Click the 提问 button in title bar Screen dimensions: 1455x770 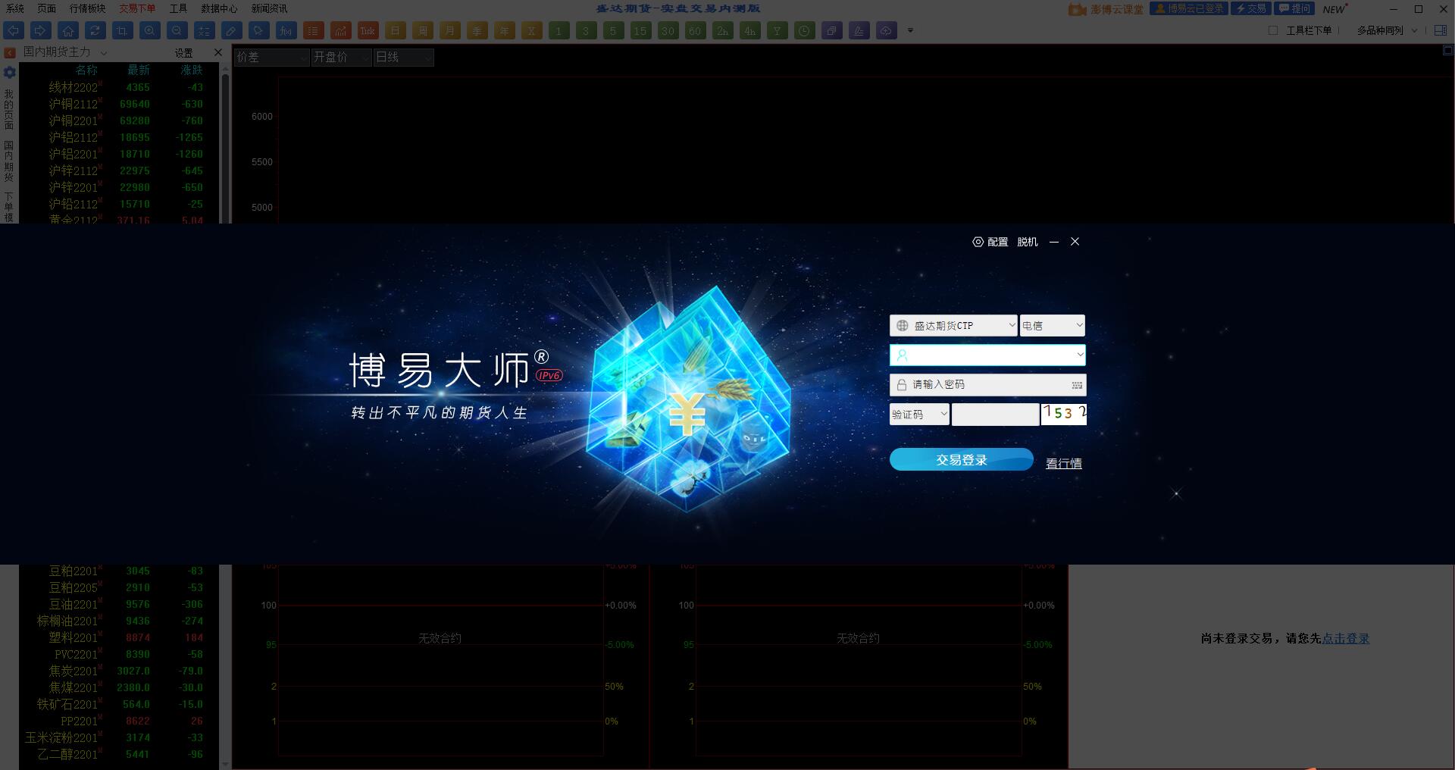pos(1294,8)
